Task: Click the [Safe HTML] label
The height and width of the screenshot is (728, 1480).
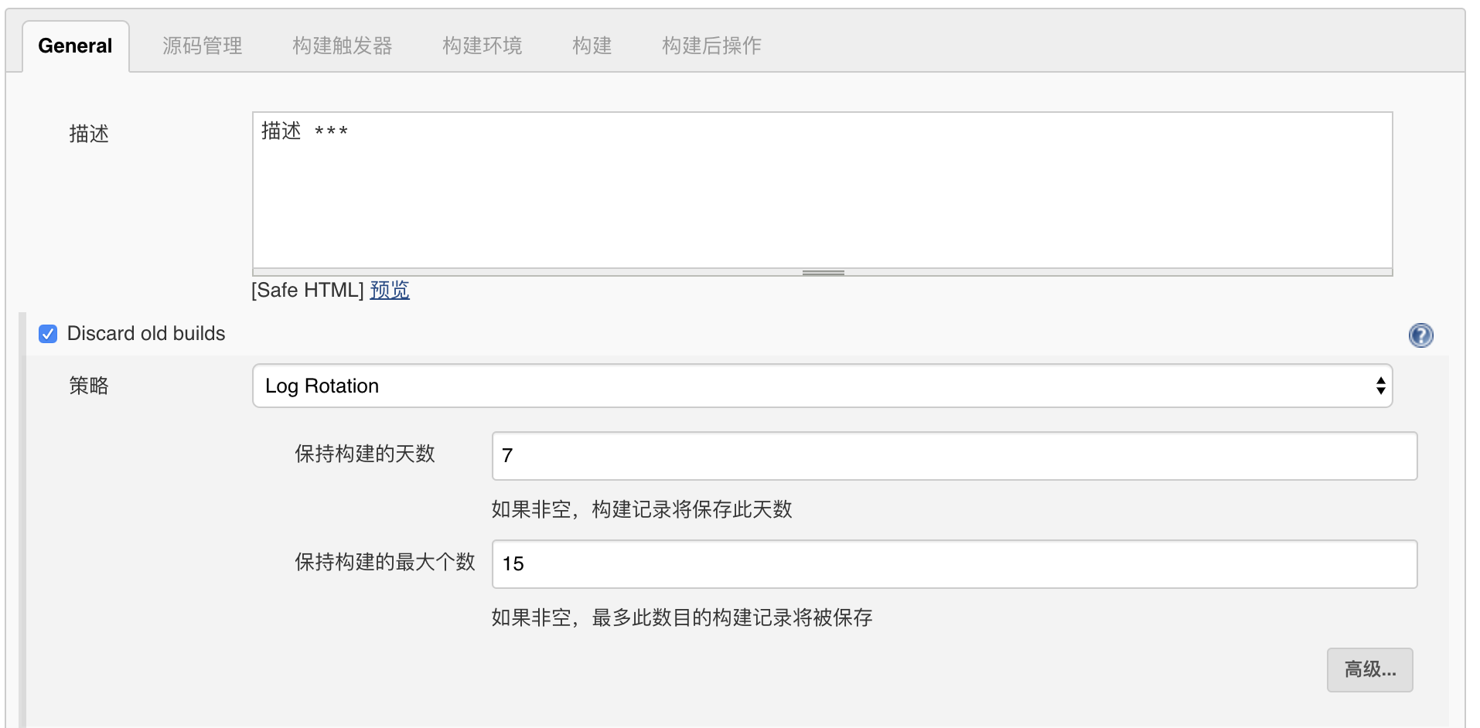Action: pyautogui.click(x=308, y=290)
